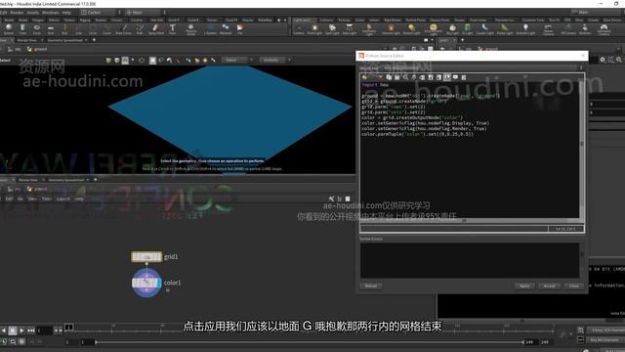Screen dimensions: 625x352
Task: Click the current frame number field
Action: [x=45, y=330]
